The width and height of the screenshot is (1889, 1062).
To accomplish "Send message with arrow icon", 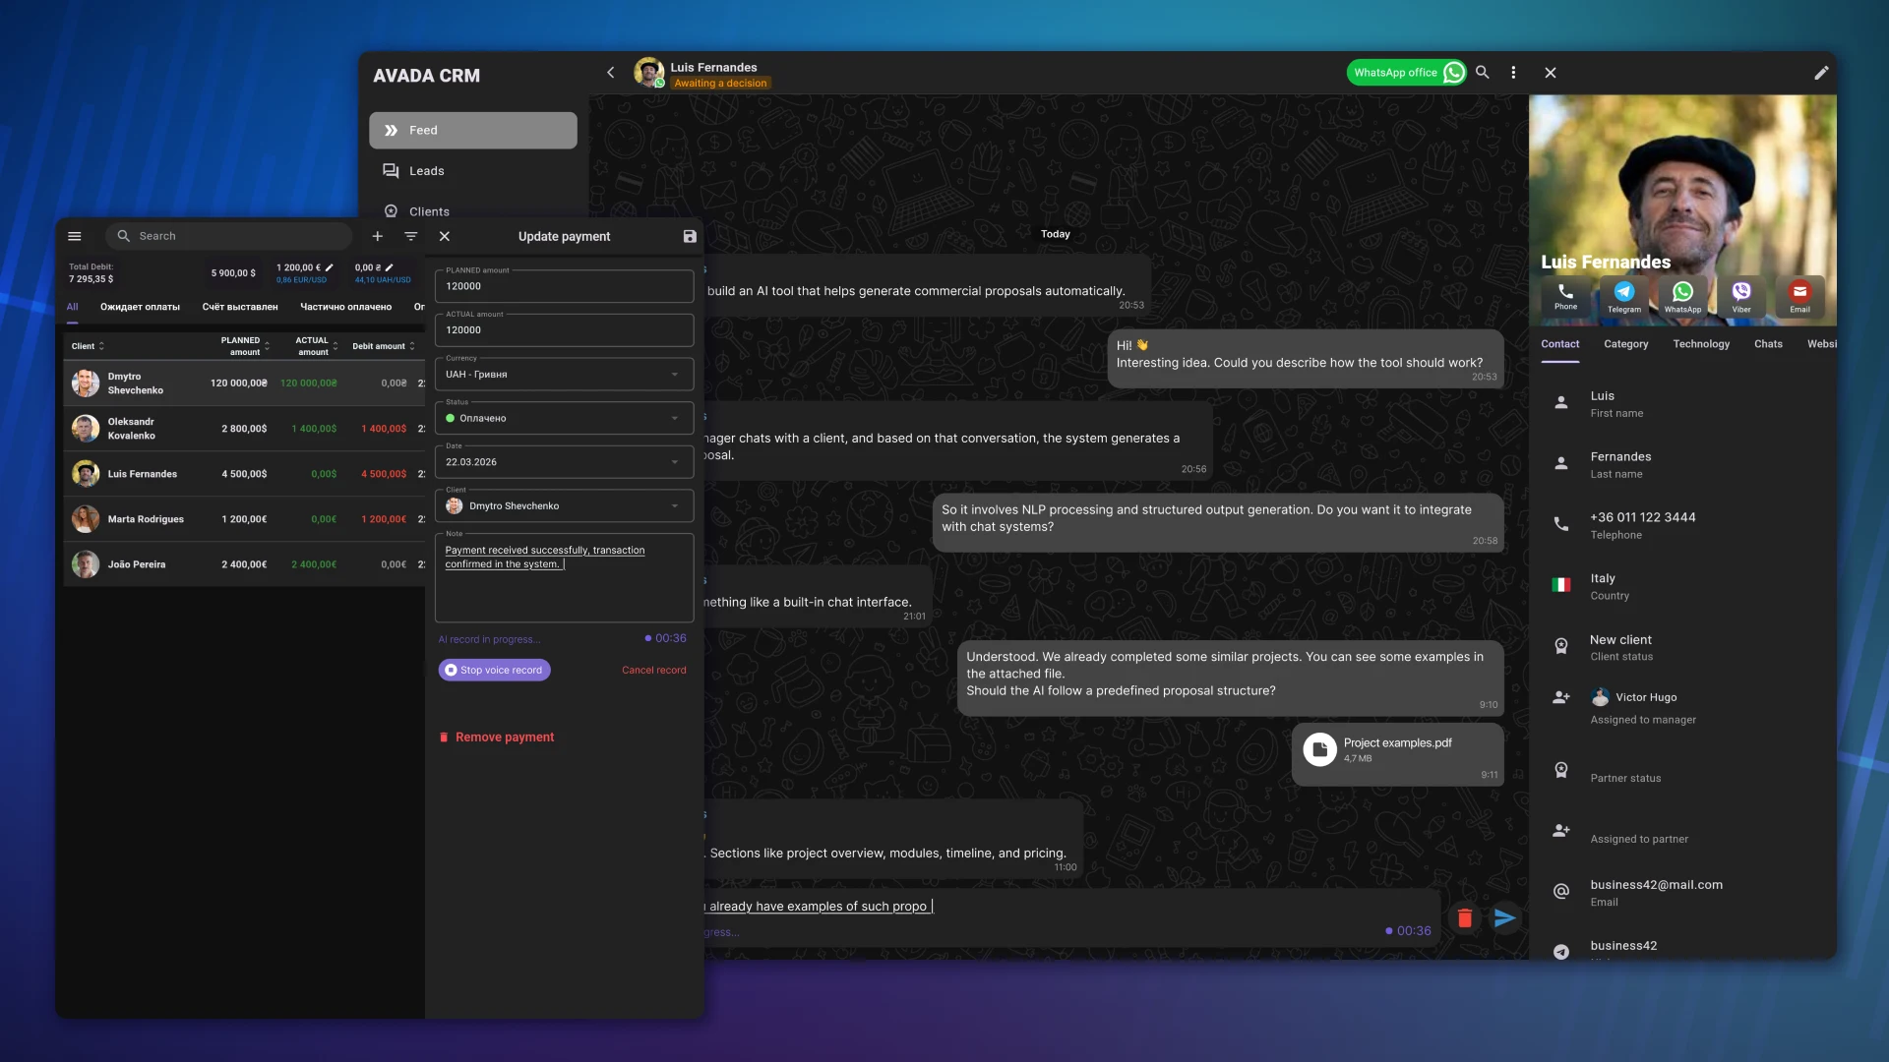I will coord(1505,918).
